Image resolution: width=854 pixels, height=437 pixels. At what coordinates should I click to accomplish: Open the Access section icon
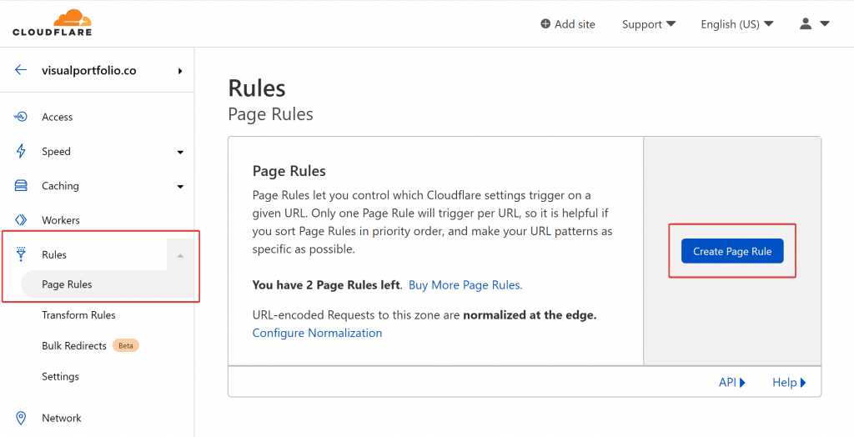click(21, 117)
